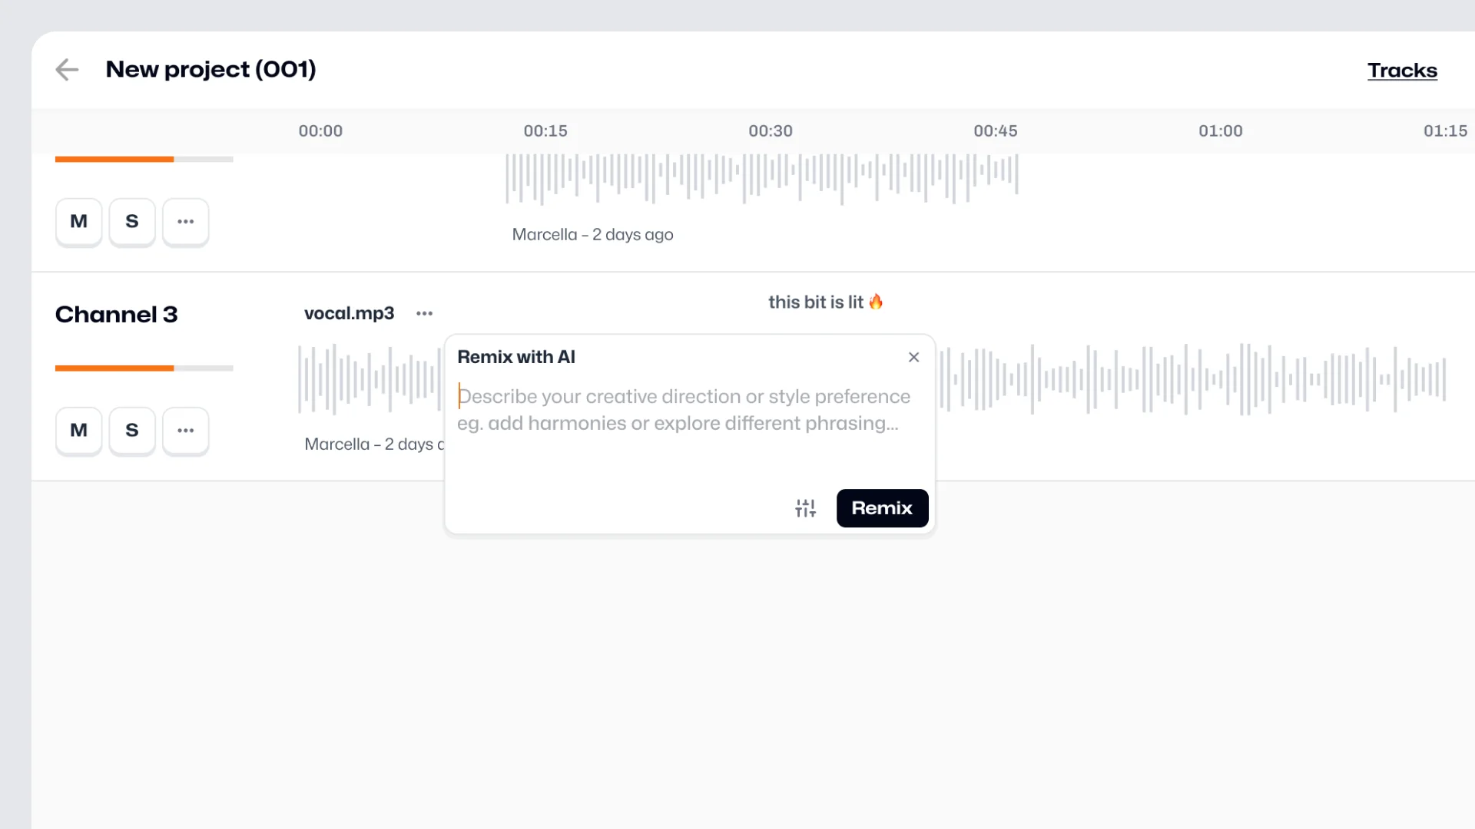Mute the upper channel with M

tap(78, 222)
